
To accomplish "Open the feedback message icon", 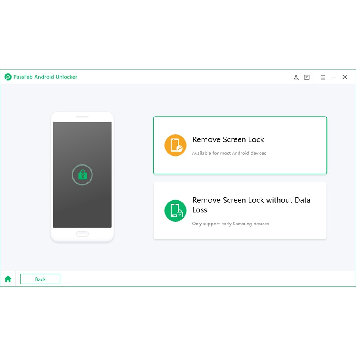I will point(307,77).
